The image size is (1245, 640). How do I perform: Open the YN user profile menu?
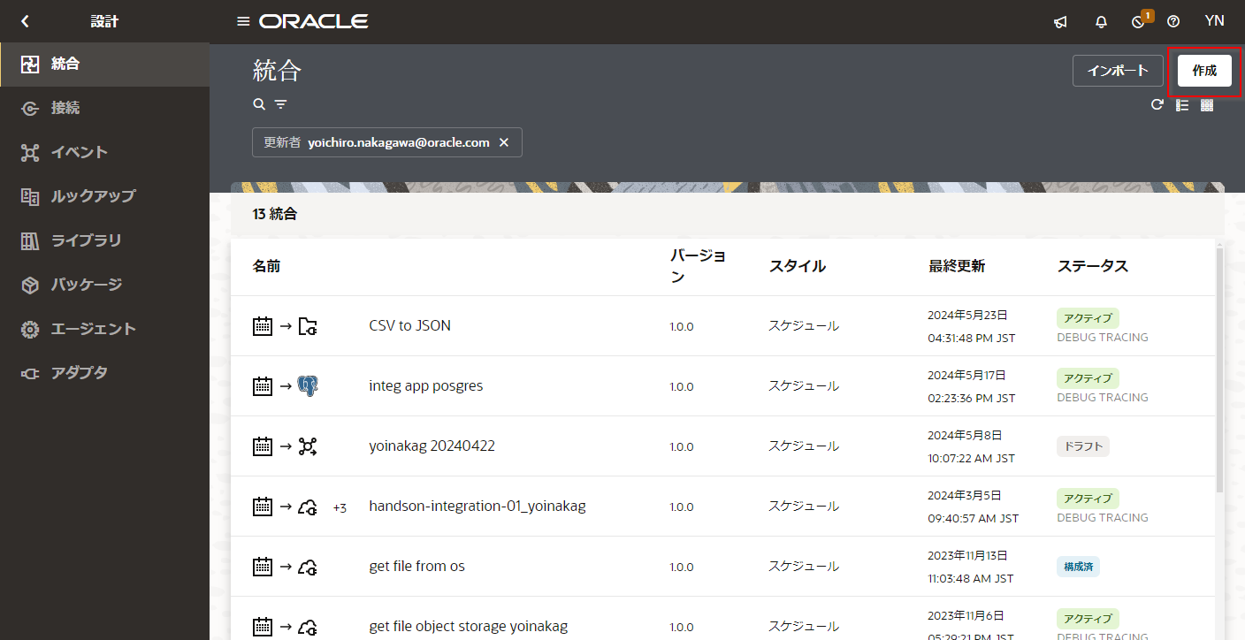click(1214, 21)
